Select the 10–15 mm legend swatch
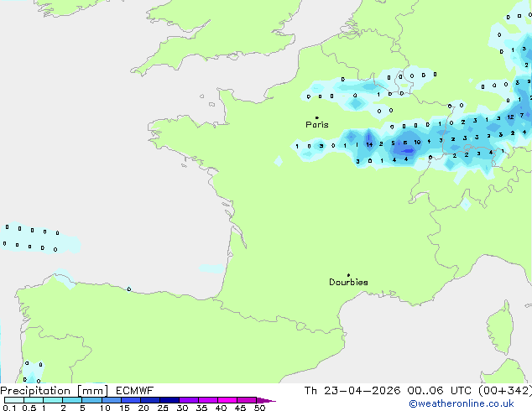The image size is (532, 411). pos(111,400)
